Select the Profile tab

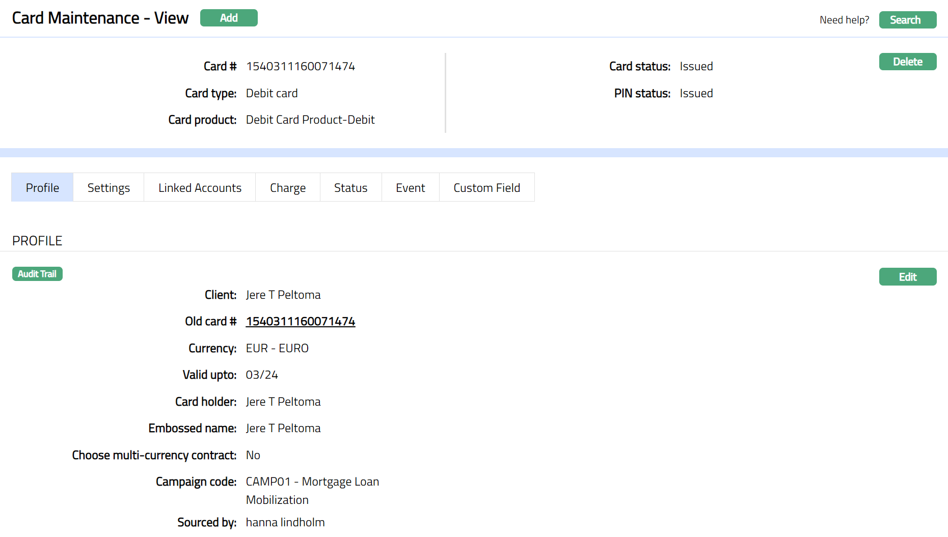tap(42, 188)
